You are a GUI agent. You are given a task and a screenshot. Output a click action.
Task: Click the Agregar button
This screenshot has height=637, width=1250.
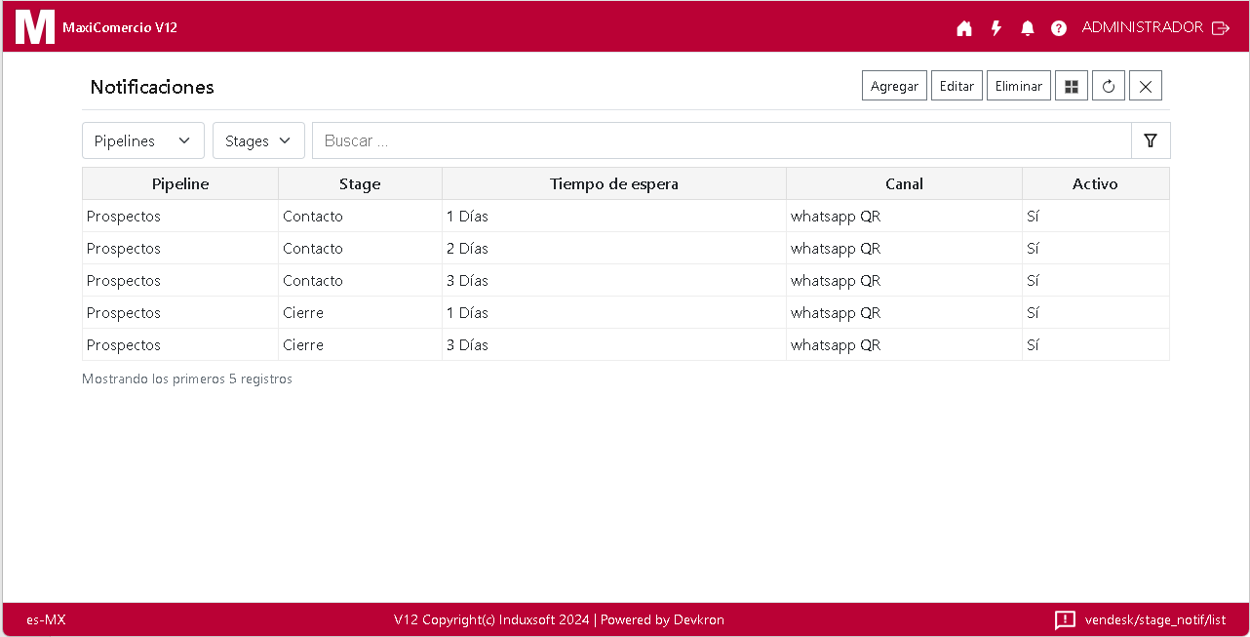(894, 86)
